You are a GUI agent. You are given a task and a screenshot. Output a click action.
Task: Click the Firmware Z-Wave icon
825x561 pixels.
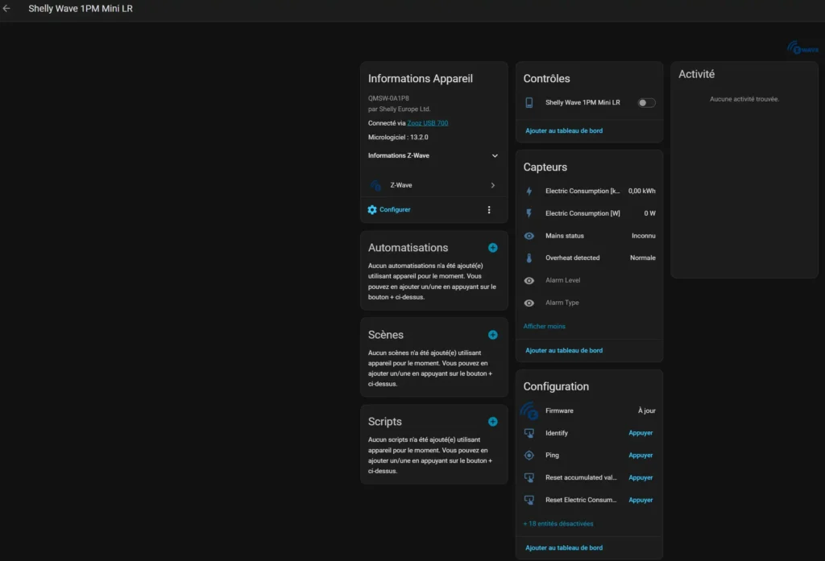pos(529,411)
